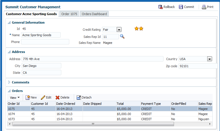The image size is (220, 131).
Task: Click the scrollbar right arrow
Action: click(x=210, y=124)
